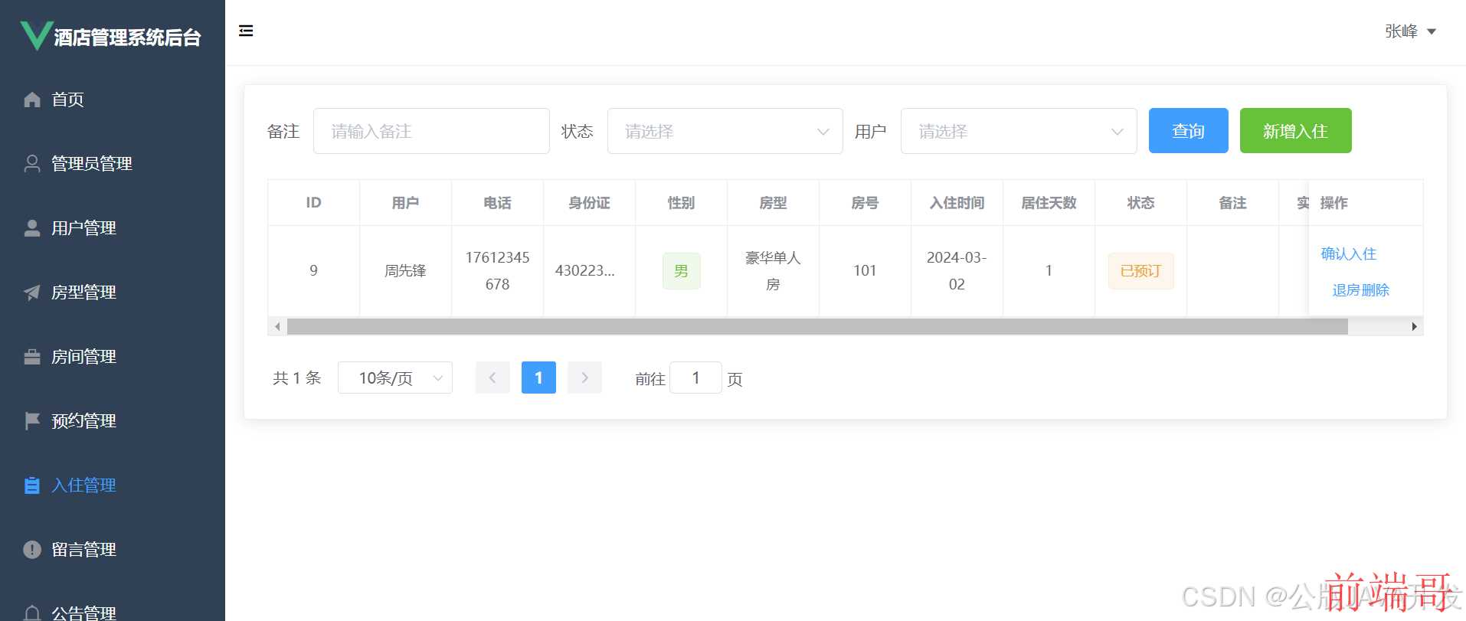Click the flag icon for 预约管理

32,421
